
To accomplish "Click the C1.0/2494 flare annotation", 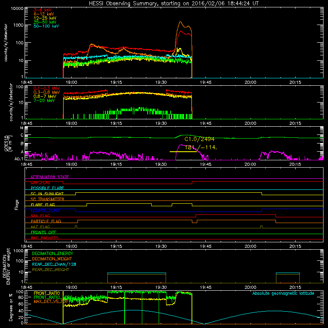I will (x=199, y=139).
